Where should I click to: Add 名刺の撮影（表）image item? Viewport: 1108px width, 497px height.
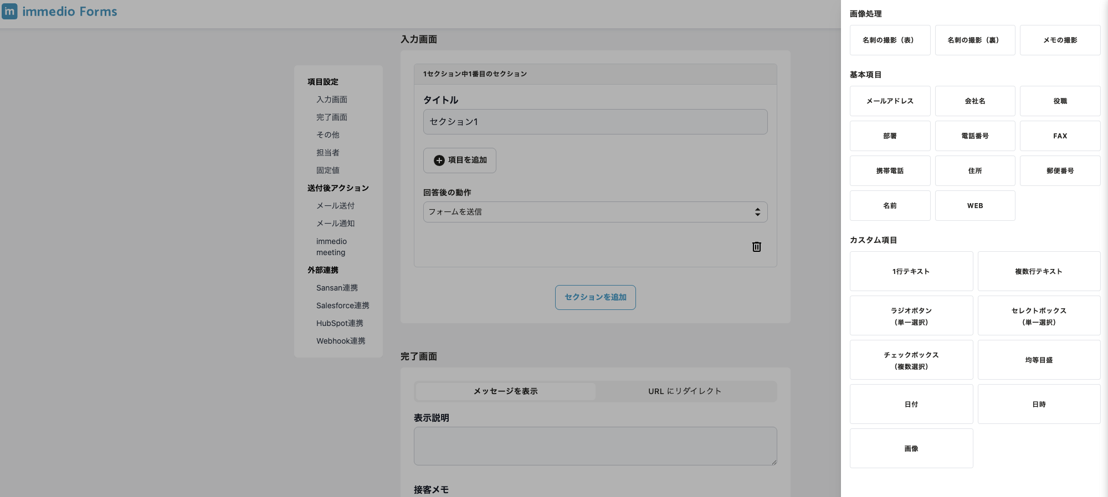click(890, 40)
